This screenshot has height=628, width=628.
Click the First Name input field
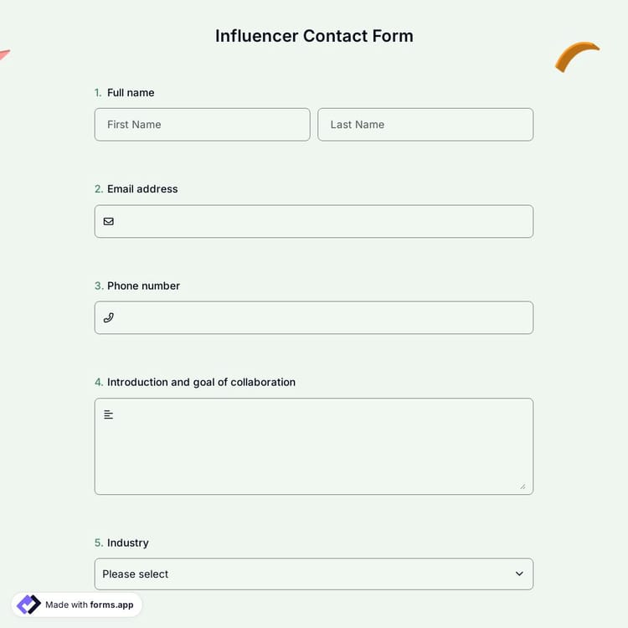202,125
